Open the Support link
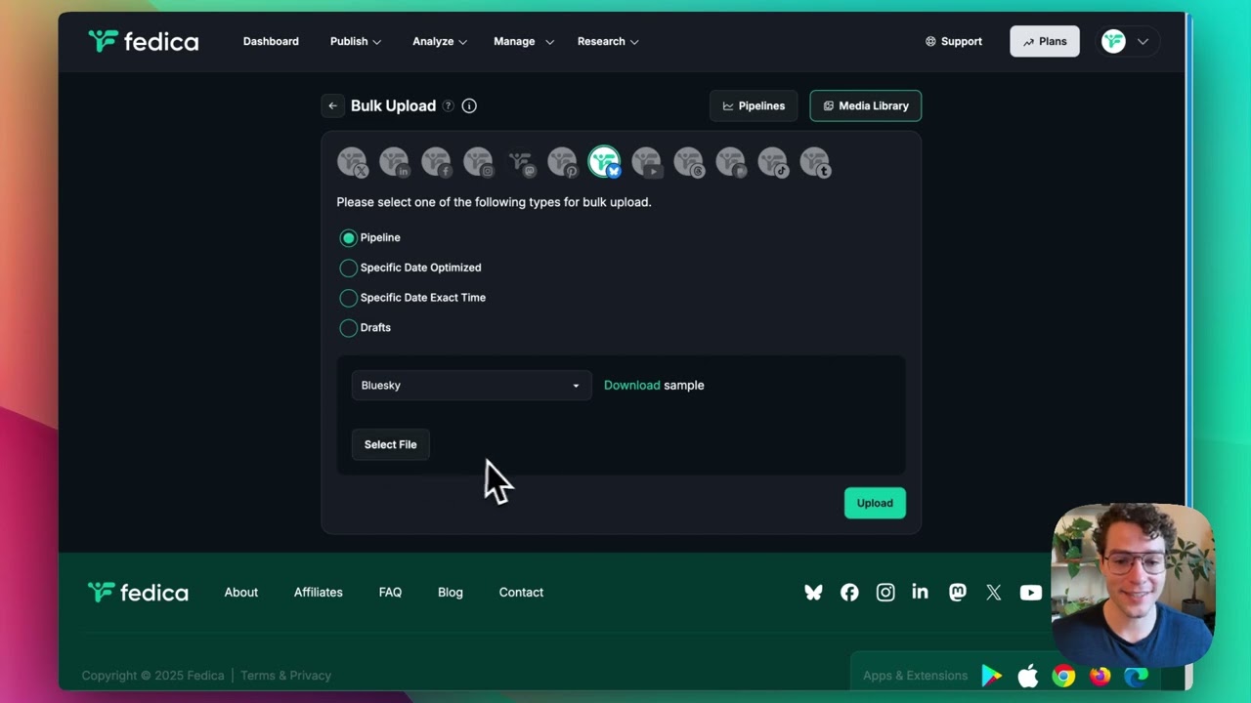Screen dimensions: 1251x703 point(953,41)
